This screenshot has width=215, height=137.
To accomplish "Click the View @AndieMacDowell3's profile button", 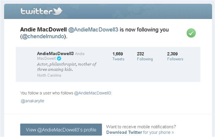I will [61, 130].
